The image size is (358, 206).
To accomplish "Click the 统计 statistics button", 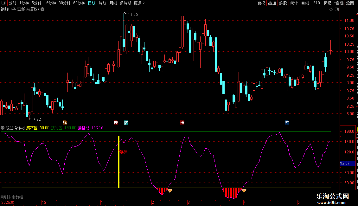I will (x=294, y=3).
